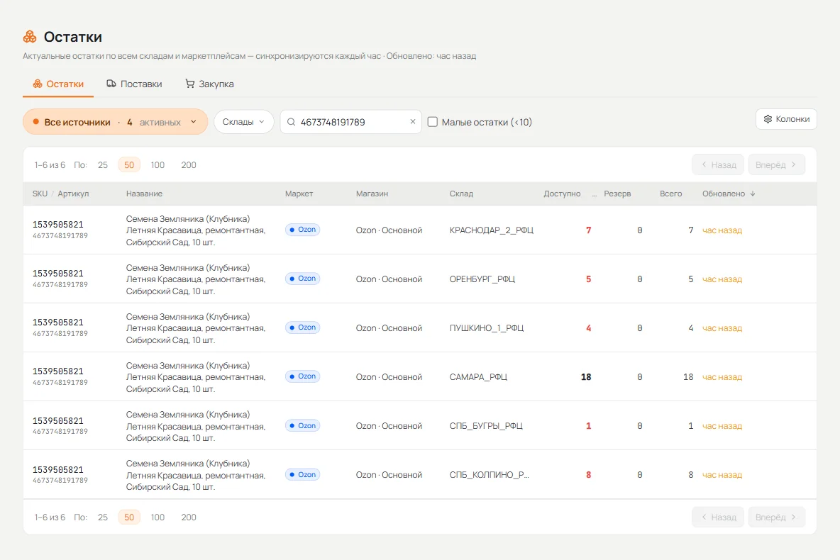Clear the search field with the X icon
Image resolution: width=840 pixels, height=560 pixels.
click(x=412, y=121)
